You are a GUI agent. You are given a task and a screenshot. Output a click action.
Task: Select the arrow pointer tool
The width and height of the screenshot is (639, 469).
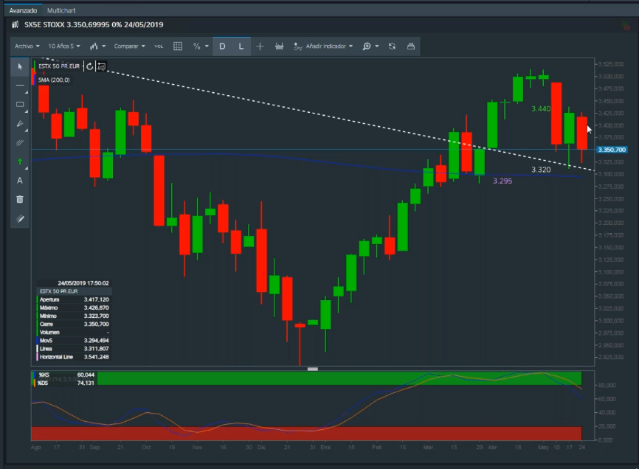20,66
